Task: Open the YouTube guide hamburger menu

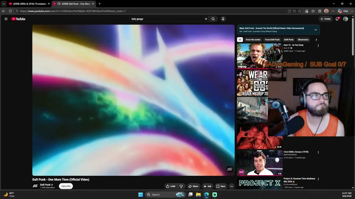Action: [6, 19]
